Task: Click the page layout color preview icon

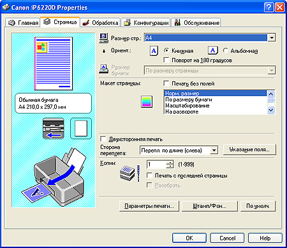Action: (x=147, y=102)
